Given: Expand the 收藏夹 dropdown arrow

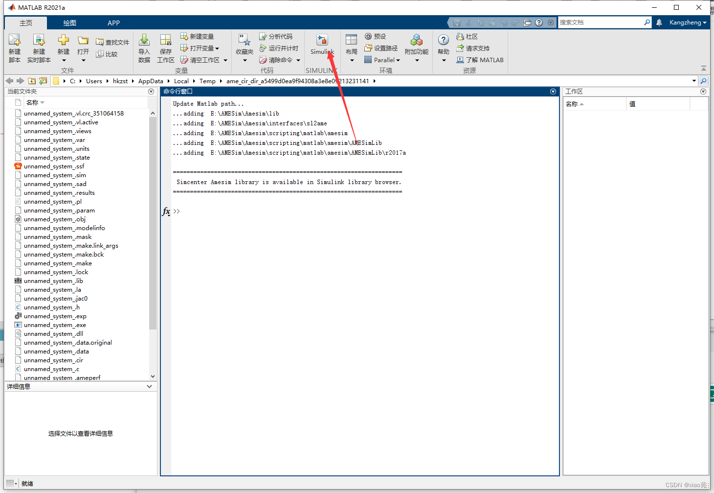Looking at the screenshot, I should point(245,60).
